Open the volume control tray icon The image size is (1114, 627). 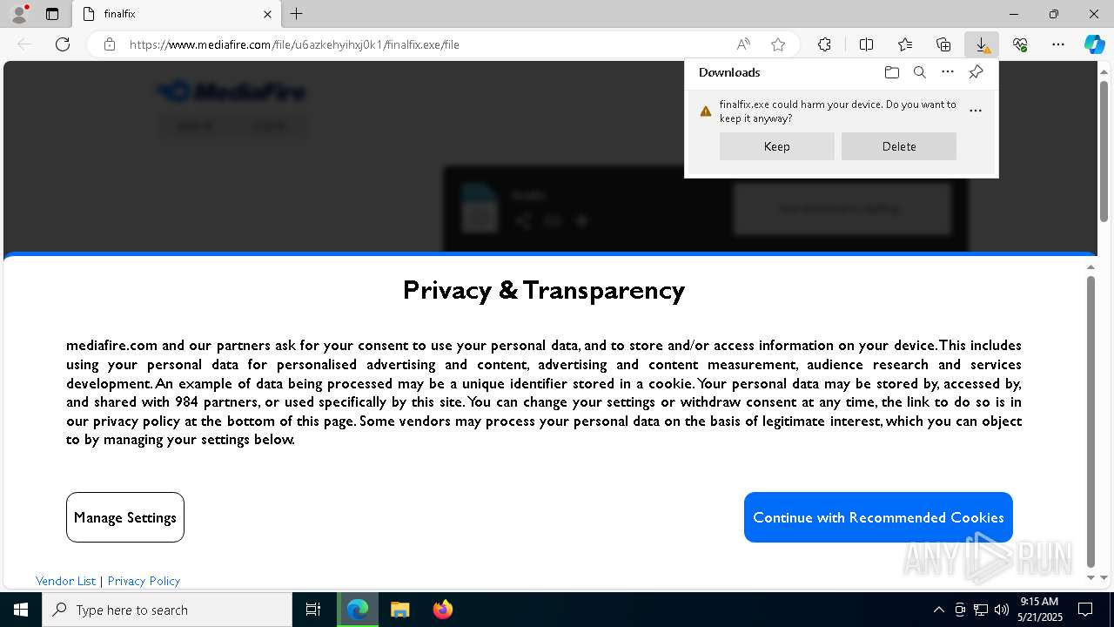1001,610
